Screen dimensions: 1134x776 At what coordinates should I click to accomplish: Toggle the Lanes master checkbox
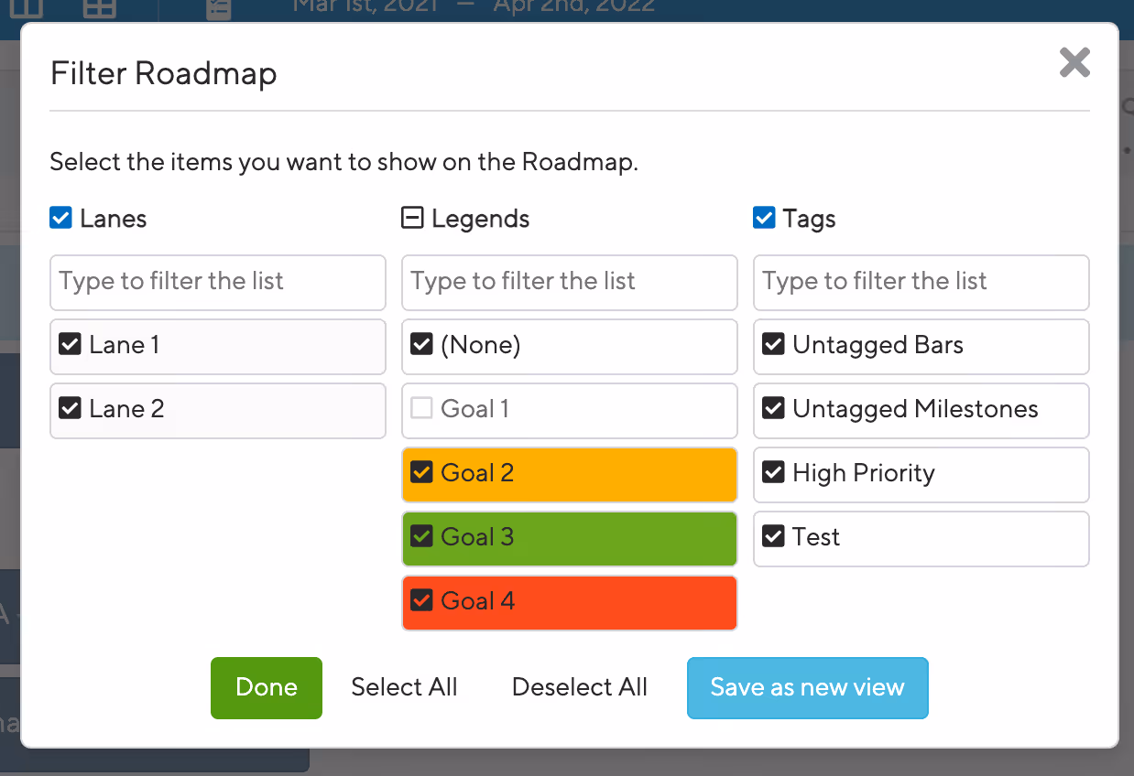(60, 218)
